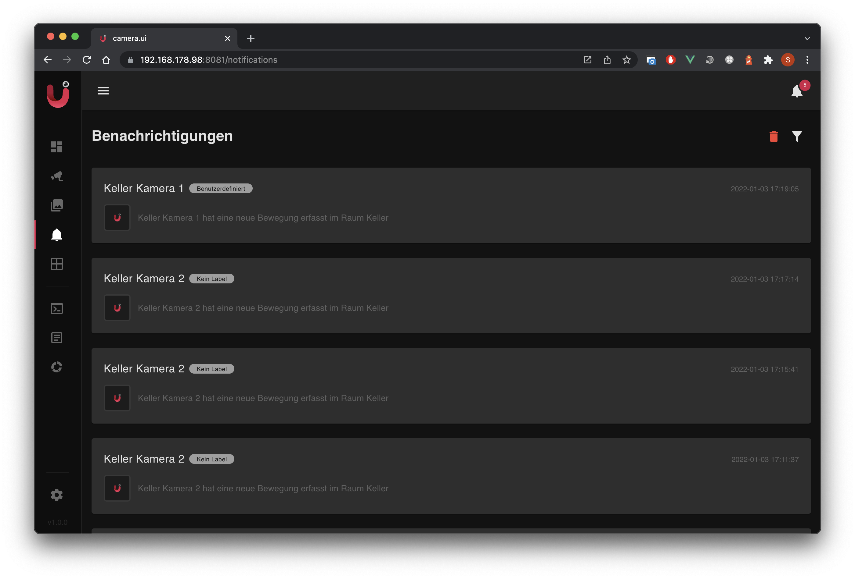Go back in browser history

(48, 59)
